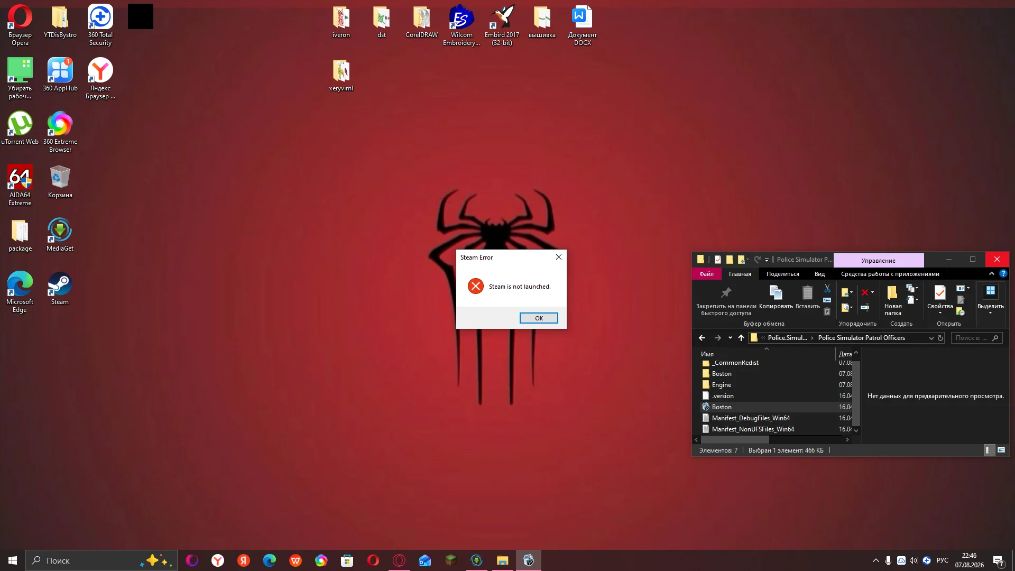The image size is (1015, 571).
Task: Select the xeryviml desktop folder
Action: pyautogui.click(x=341, y=75)
